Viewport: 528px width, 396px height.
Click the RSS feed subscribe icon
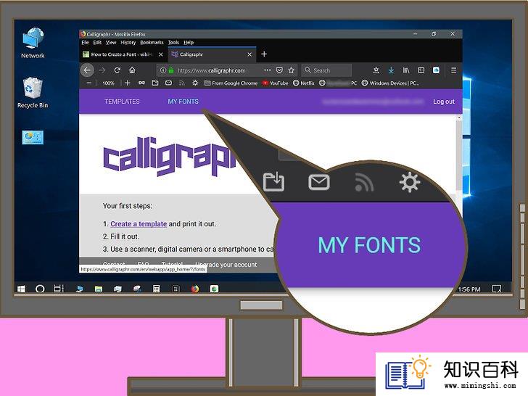click(x=182, y=83)
